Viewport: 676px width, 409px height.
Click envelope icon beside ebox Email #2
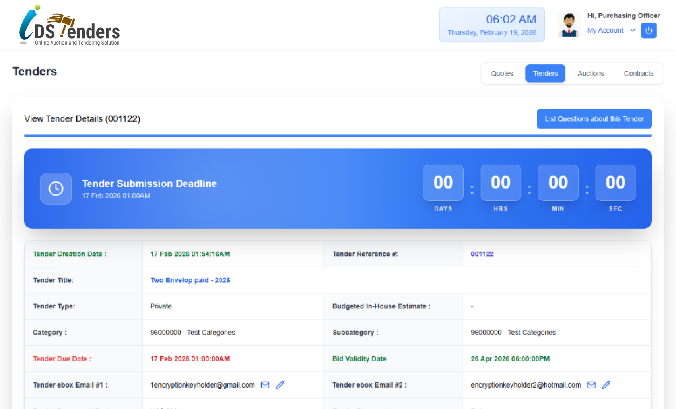pos(591,385)
